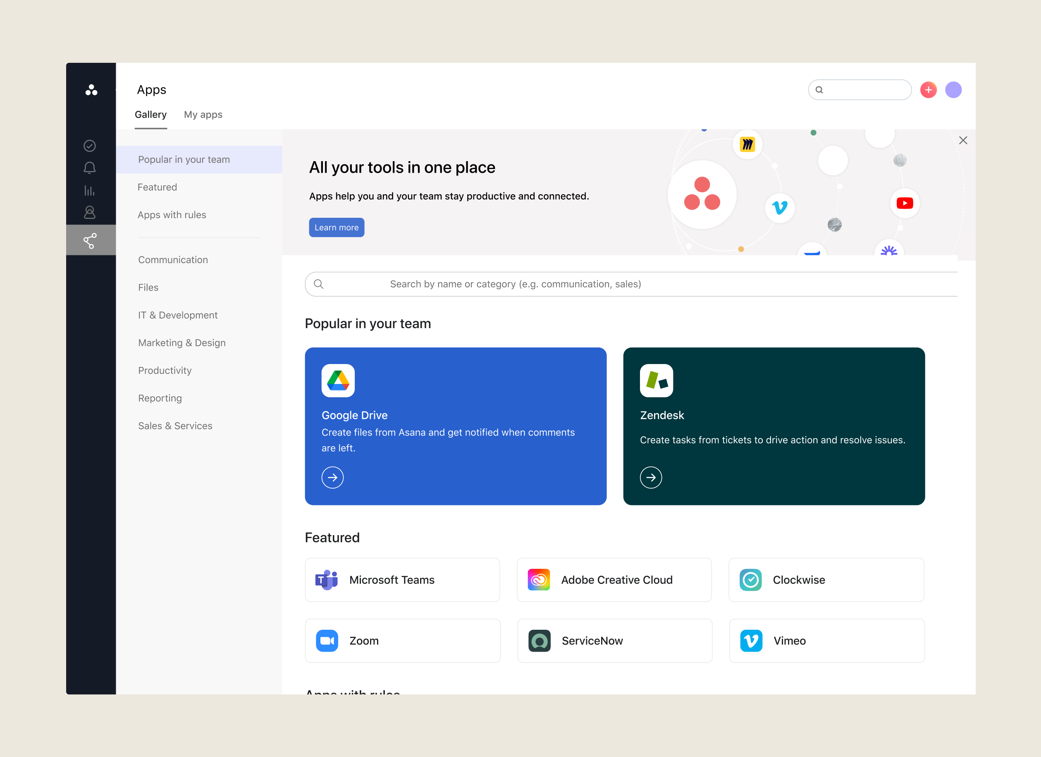Click the Clockwise icon
1041x757 pixels.
[x=750, y=580]
